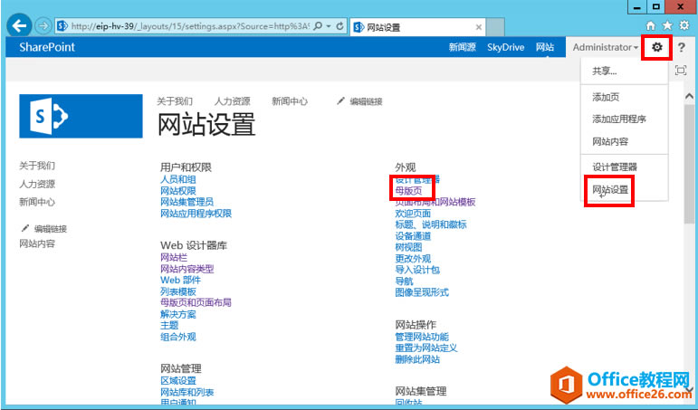Toggle the focus on content icon

tap(681, 71)
